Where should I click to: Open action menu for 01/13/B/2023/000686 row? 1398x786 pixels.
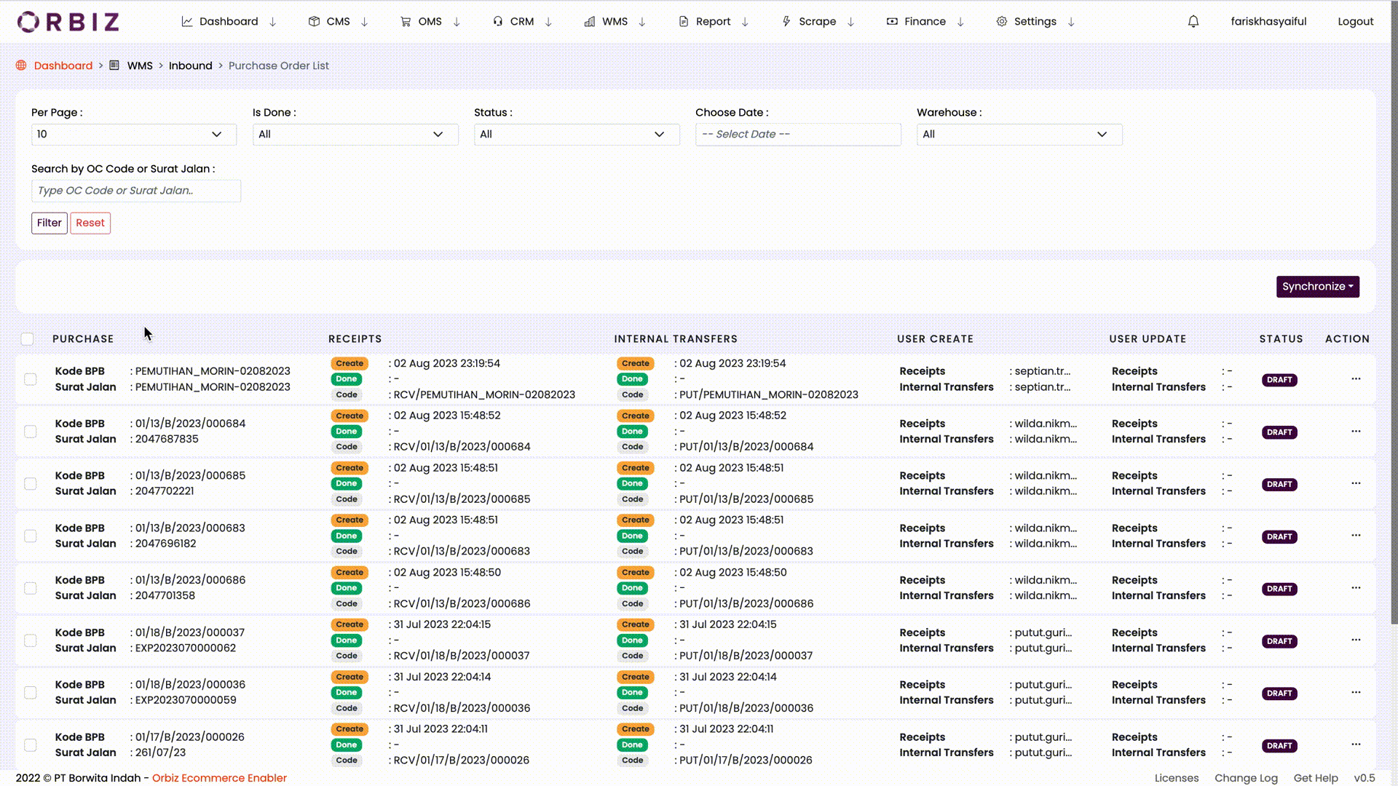(x=1356, y=588)
